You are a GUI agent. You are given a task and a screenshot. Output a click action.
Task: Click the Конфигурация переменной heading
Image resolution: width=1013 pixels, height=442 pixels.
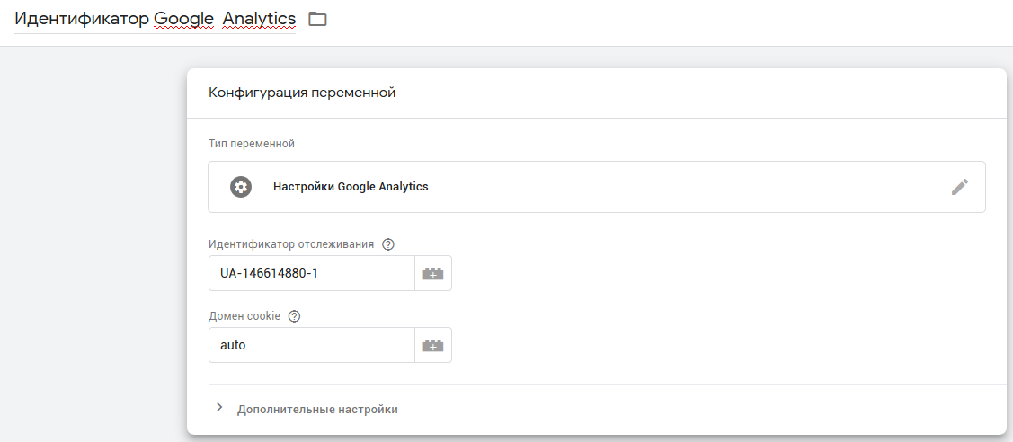[x=302, y=93]
